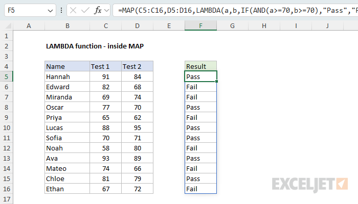Click the 'Name' header cell
358x204 pixels.
tap(67, 66)
